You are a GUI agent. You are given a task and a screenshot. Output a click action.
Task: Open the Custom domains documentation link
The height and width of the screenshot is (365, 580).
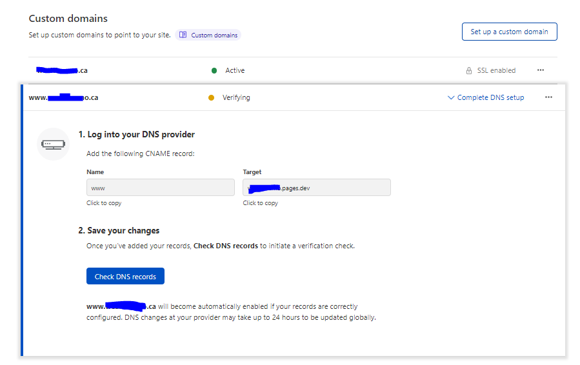click(x=214, y=35)
